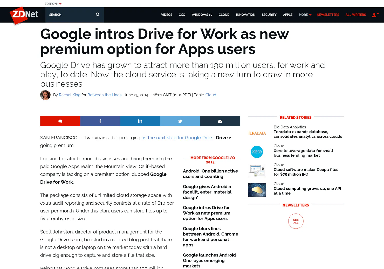Open Newsletters in the top nav
This screenshot has width=384, height=269.
point(328,15)
